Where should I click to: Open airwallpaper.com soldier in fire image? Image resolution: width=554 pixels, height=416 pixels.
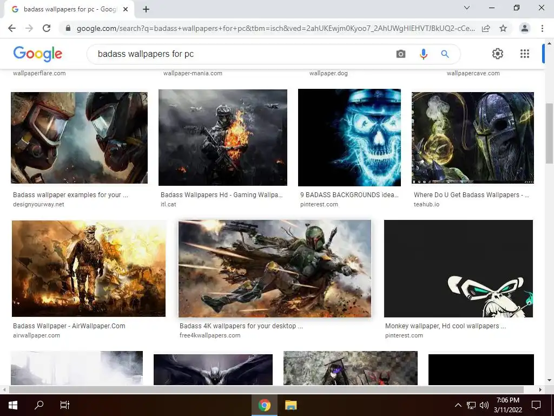(x=89, y=269)
